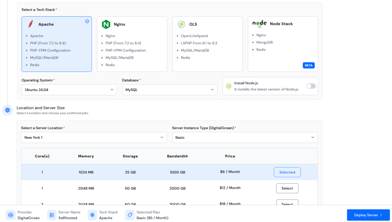This screenshot has width=392, height=222.
Task: Open the Server Location dropdown showing New York 1
Action: tap(94, 138)
